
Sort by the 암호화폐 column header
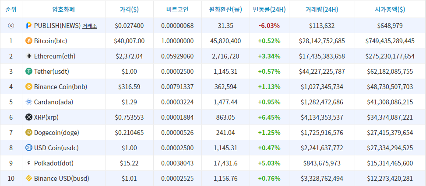point(63,10)
